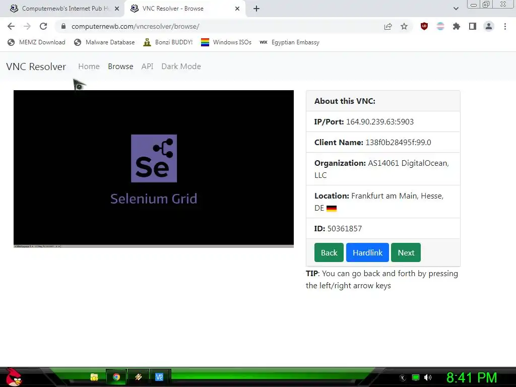516x387 pixels.
Task: Open the uBlock Origin extension icon
Action: (424, 26)
